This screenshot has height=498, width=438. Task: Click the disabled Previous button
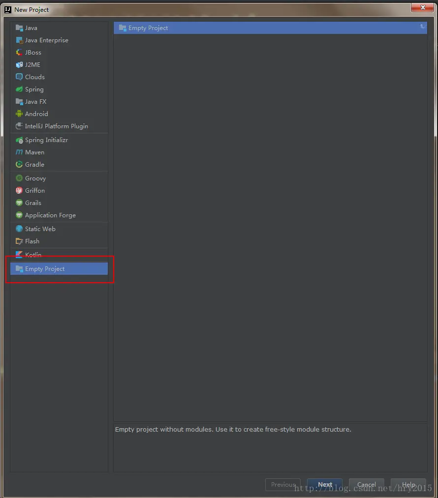pos(283,485)
